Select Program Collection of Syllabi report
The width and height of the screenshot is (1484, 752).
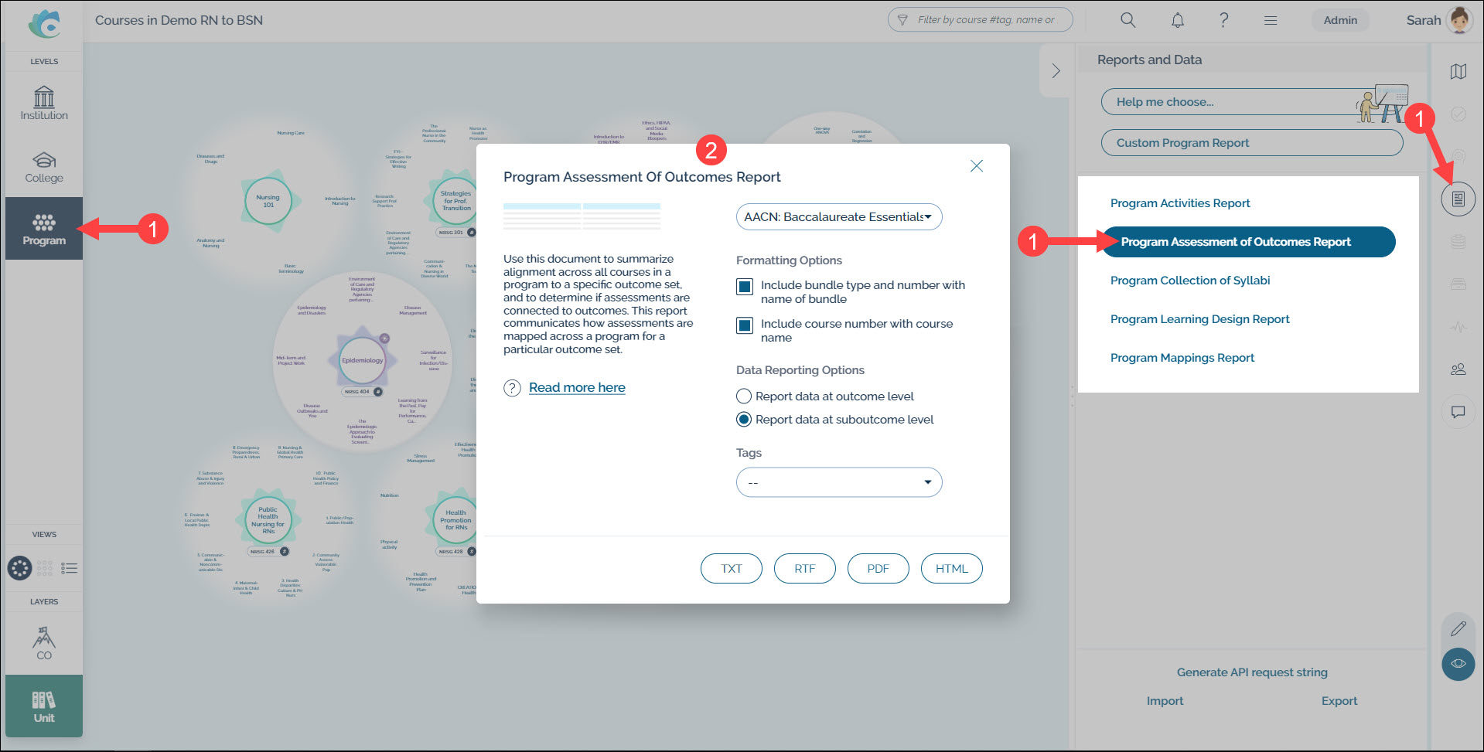[1189, 281]
